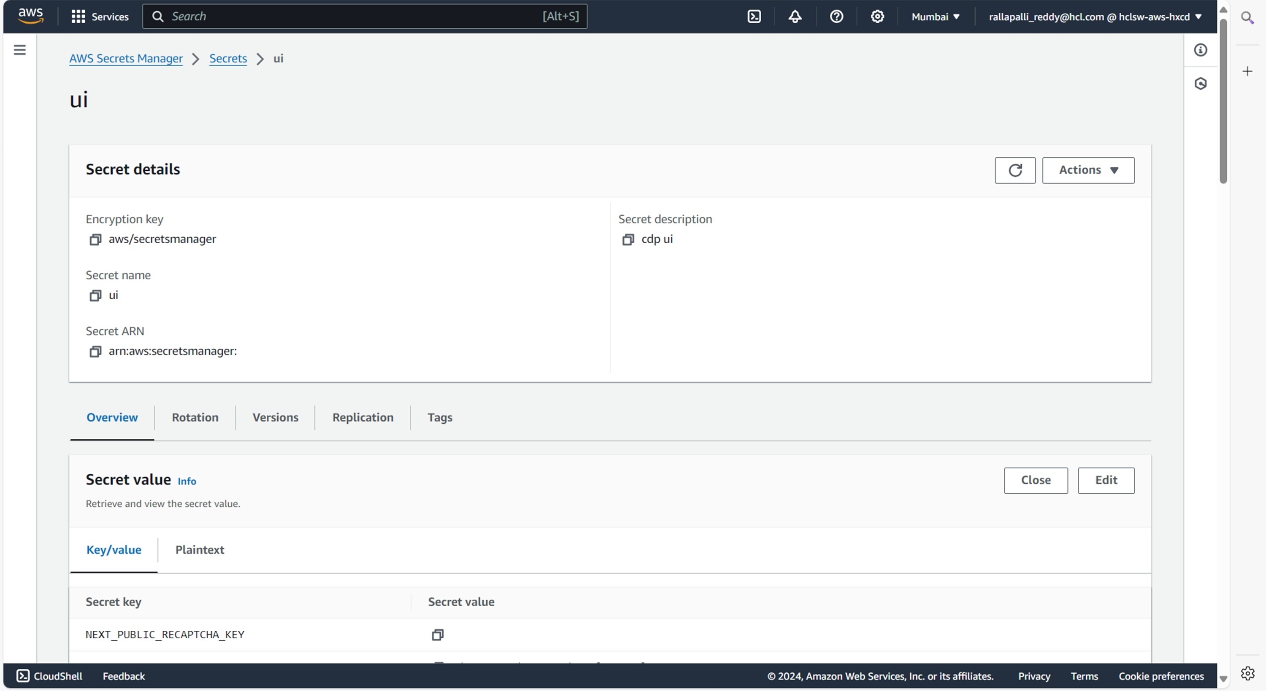Expand the Actions dropdown

coord(1088,170)
